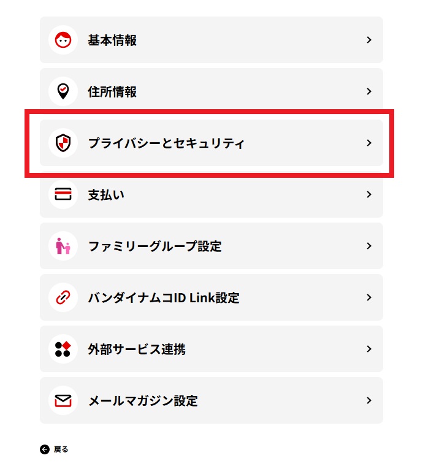Click the red chain link icon
The image size is (442, 466).
click(63, 297)
